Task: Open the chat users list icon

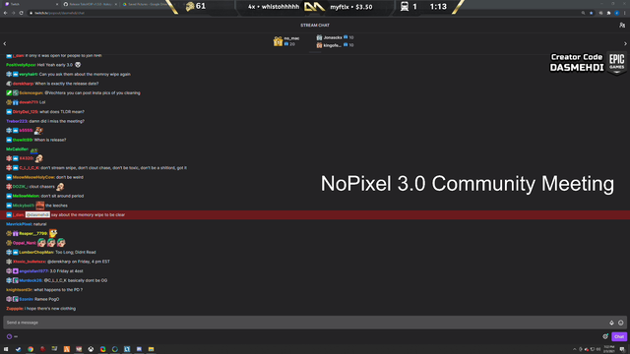Action: pos(622,25)
